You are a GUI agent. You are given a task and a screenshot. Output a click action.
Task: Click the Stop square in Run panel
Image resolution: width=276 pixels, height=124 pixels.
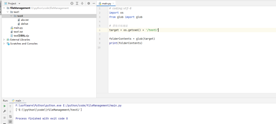[5, 118]
